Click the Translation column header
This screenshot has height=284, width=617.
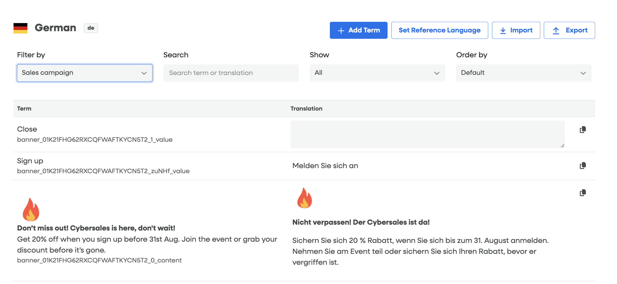pos(306,109)
